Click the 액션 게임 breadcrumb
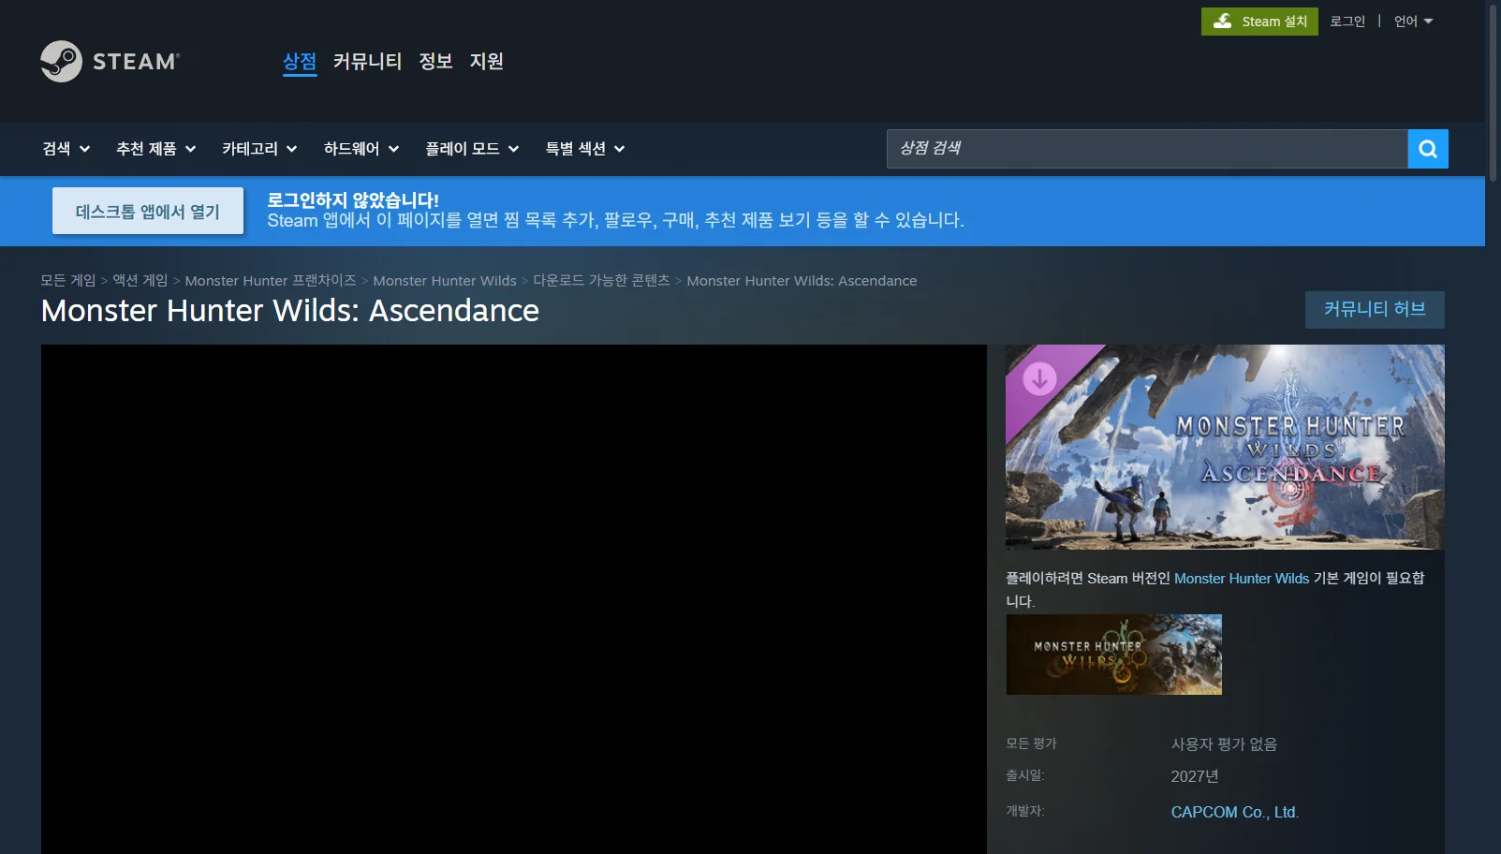 coord(140,281)
